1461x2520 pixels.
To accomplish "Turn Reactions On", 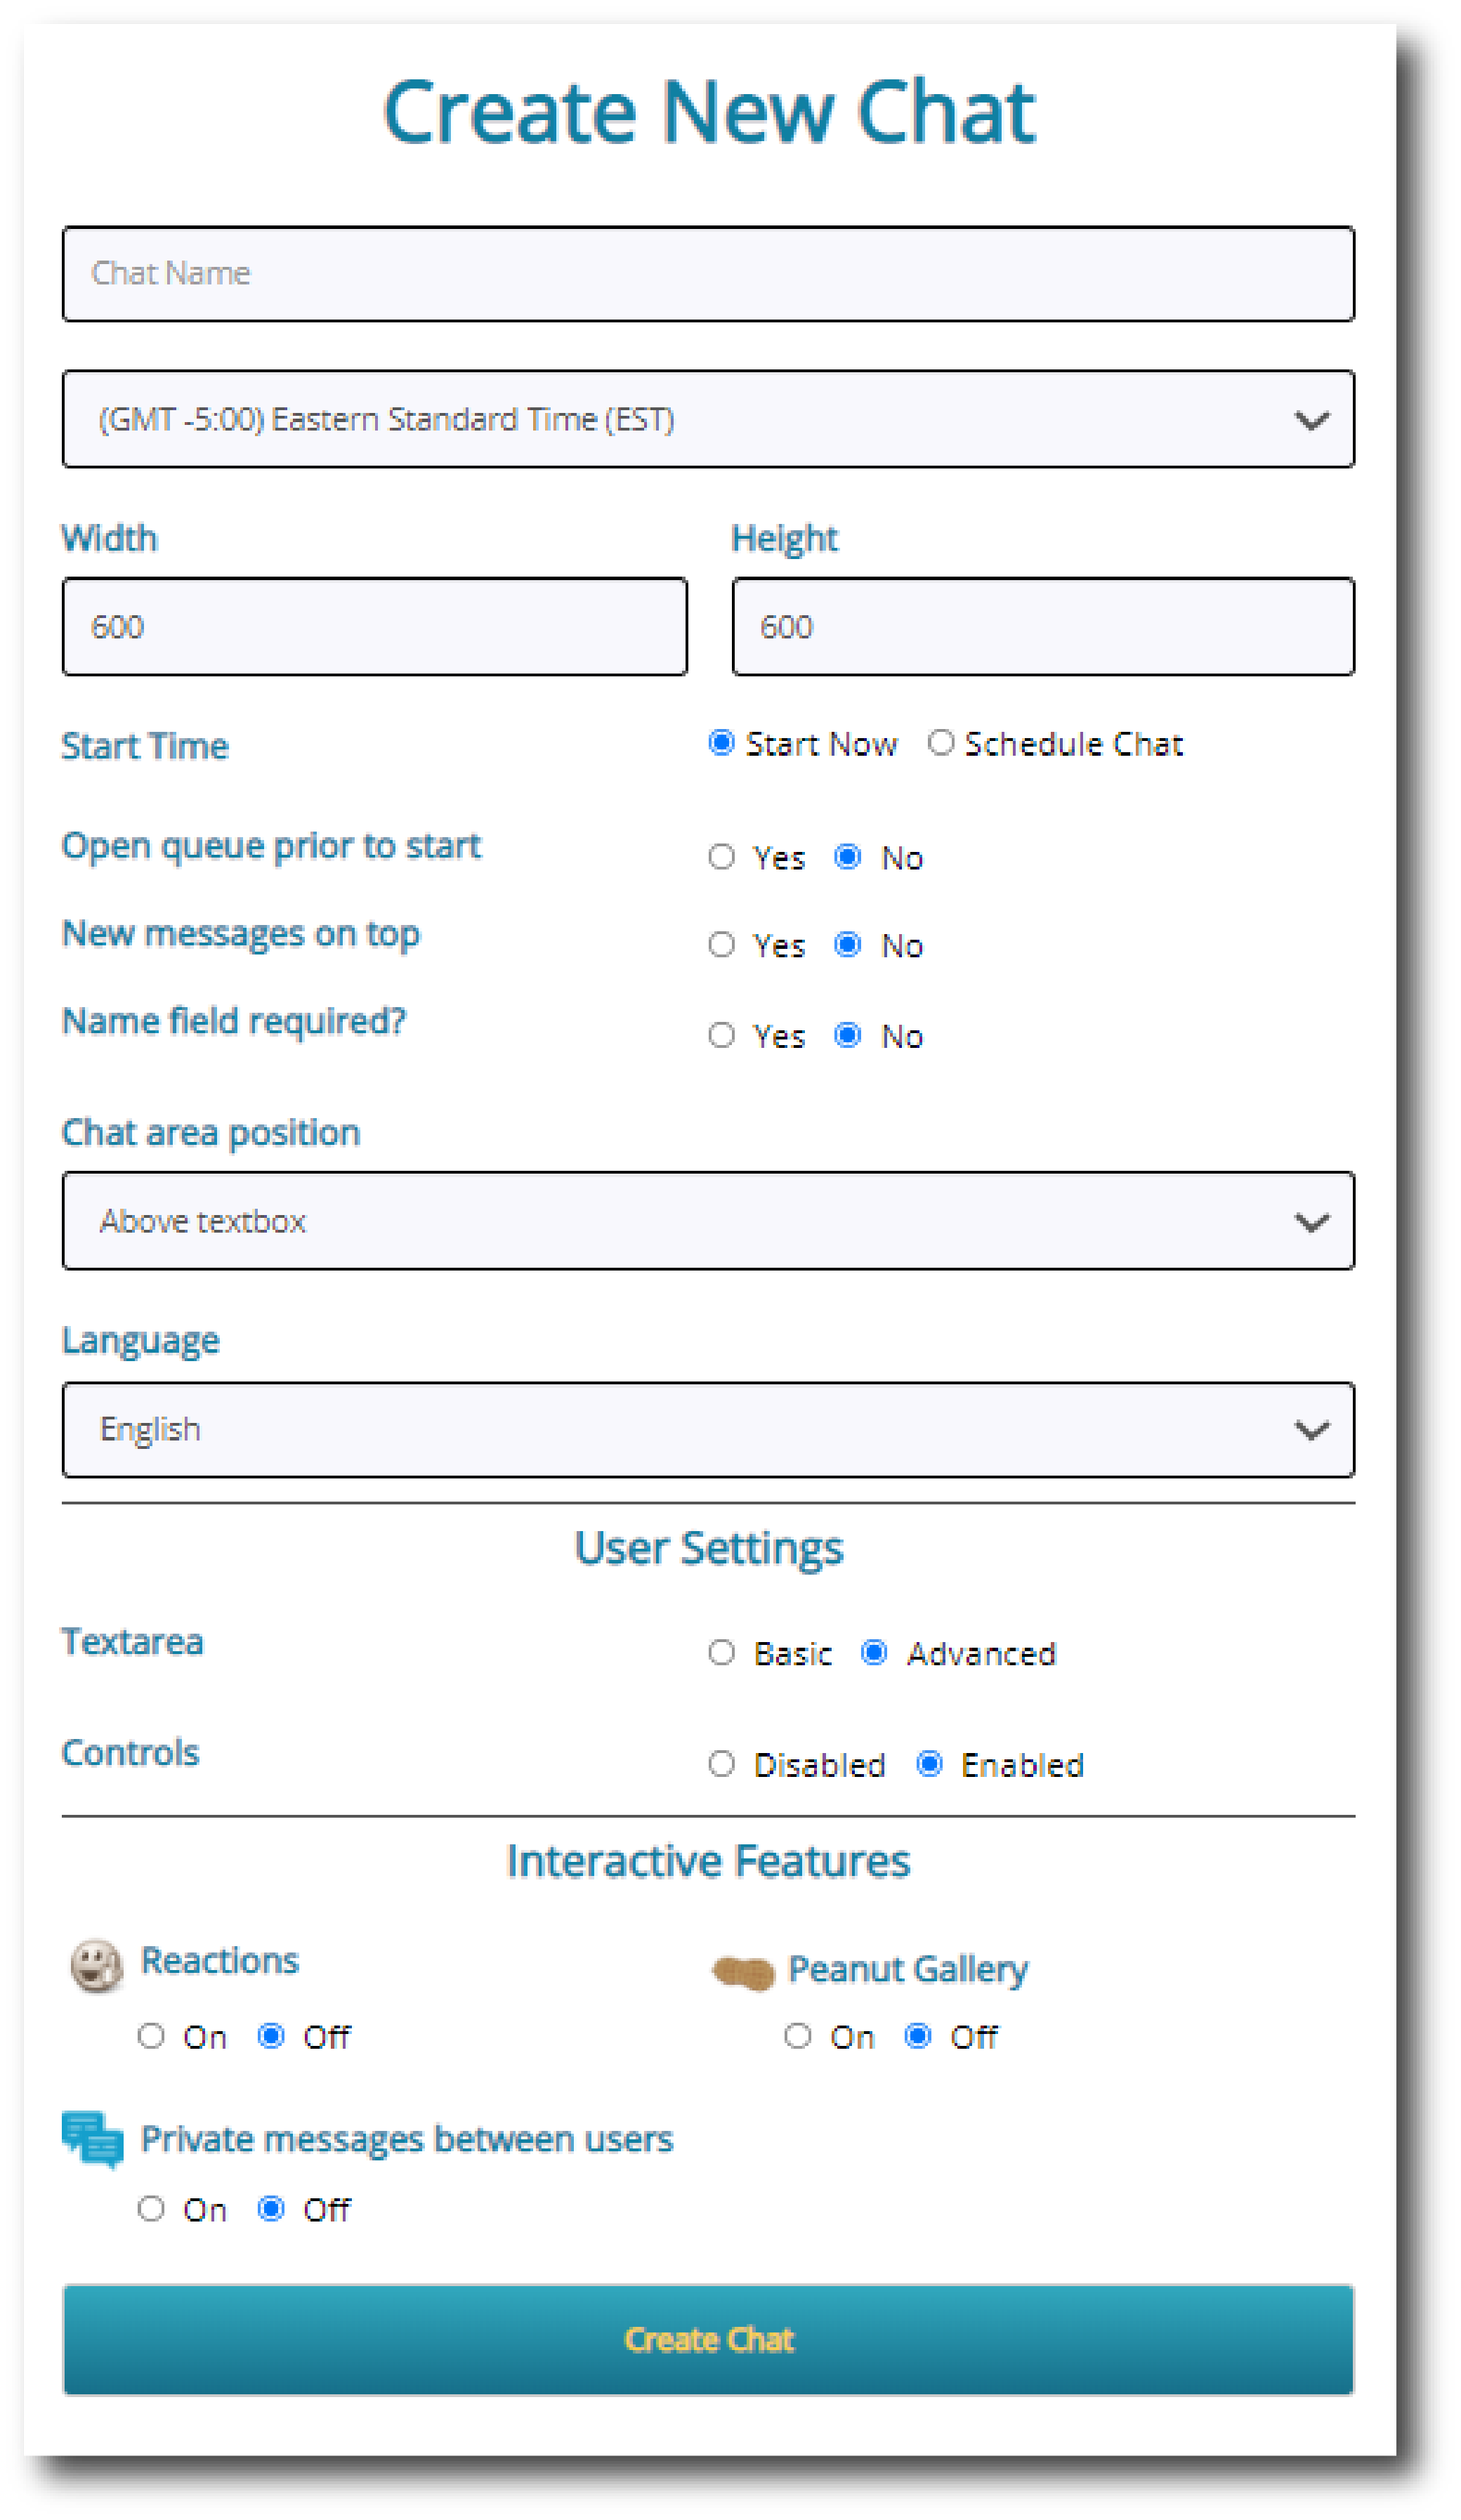I will click(152, 2037).
